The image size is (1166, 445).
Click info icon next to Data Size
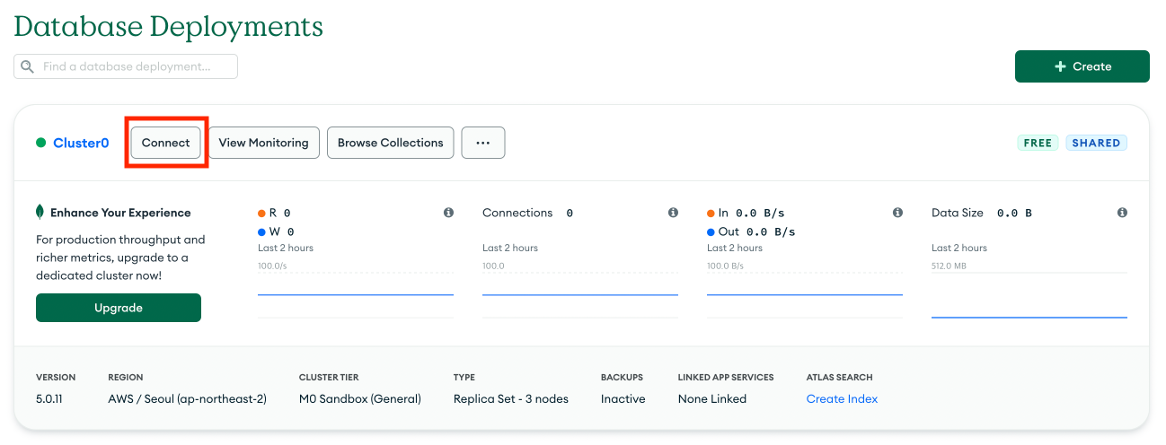pos(1122,213)
